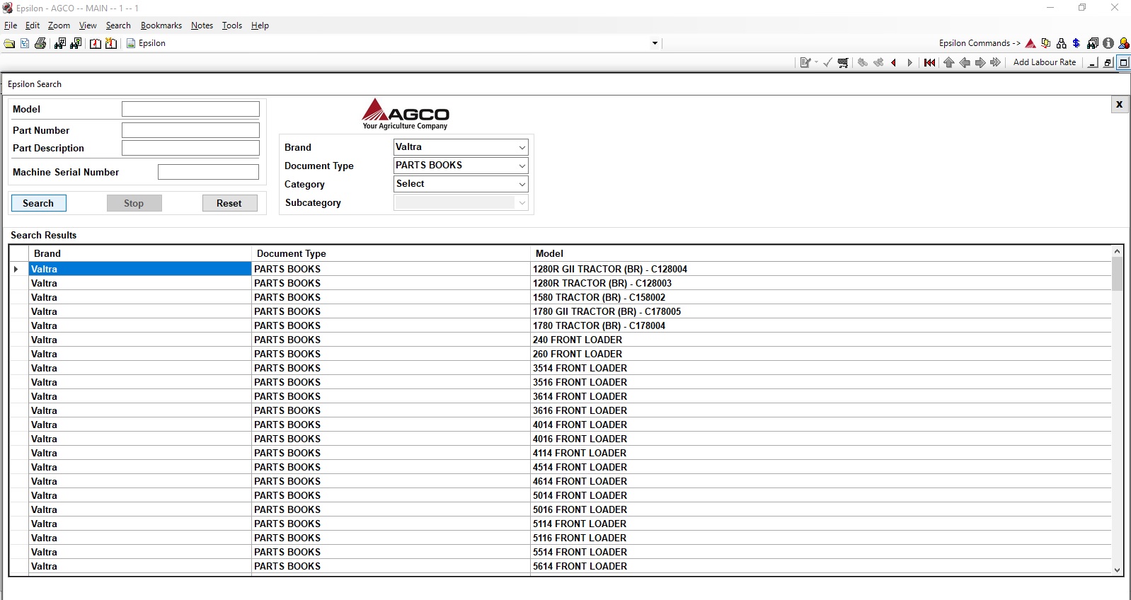
Task: Open the dropdown arrow beside notes icon
Action: 817,62
